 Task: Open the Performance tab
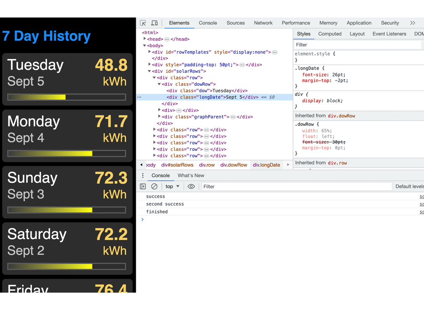click(296, 23)
